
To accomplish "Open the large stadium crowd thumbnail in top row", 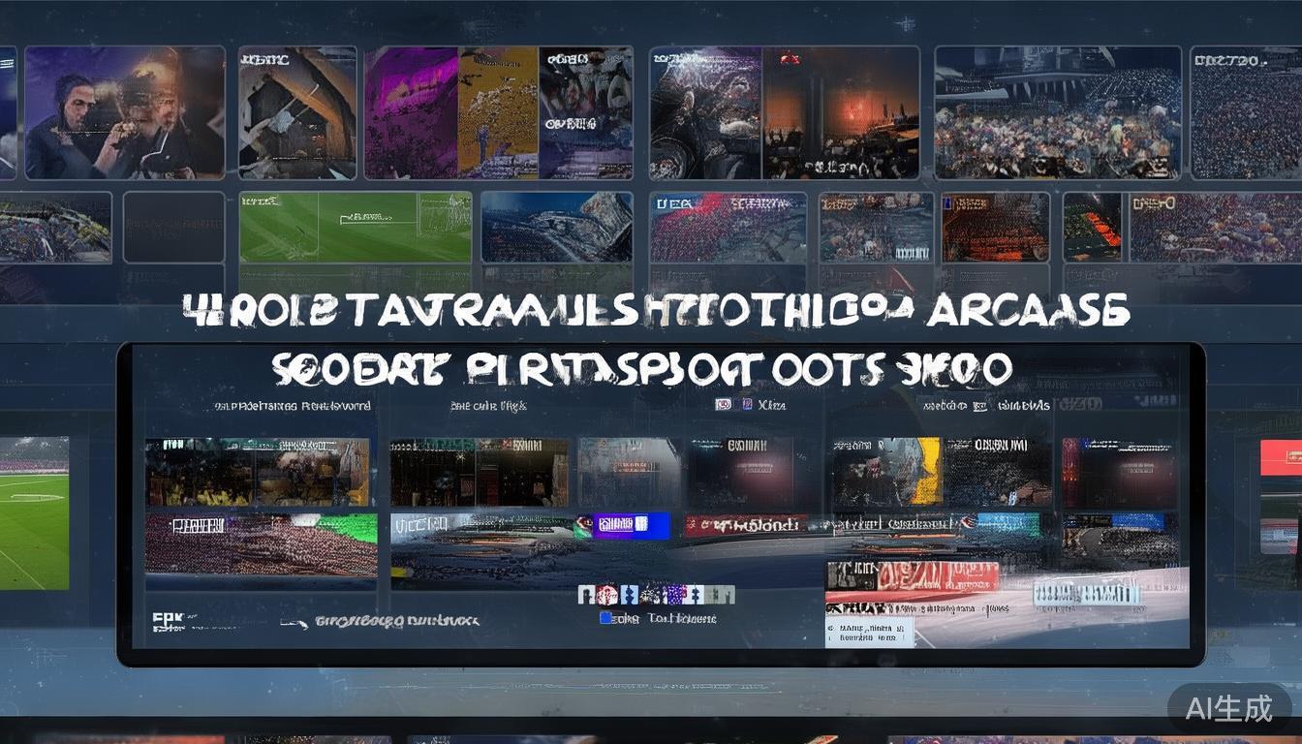I will (1057, 113).
